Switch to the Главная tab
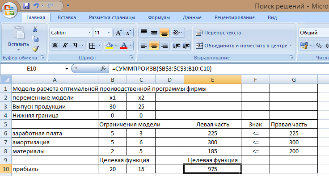The image size is (329, 176). click(x=36, y=17)
